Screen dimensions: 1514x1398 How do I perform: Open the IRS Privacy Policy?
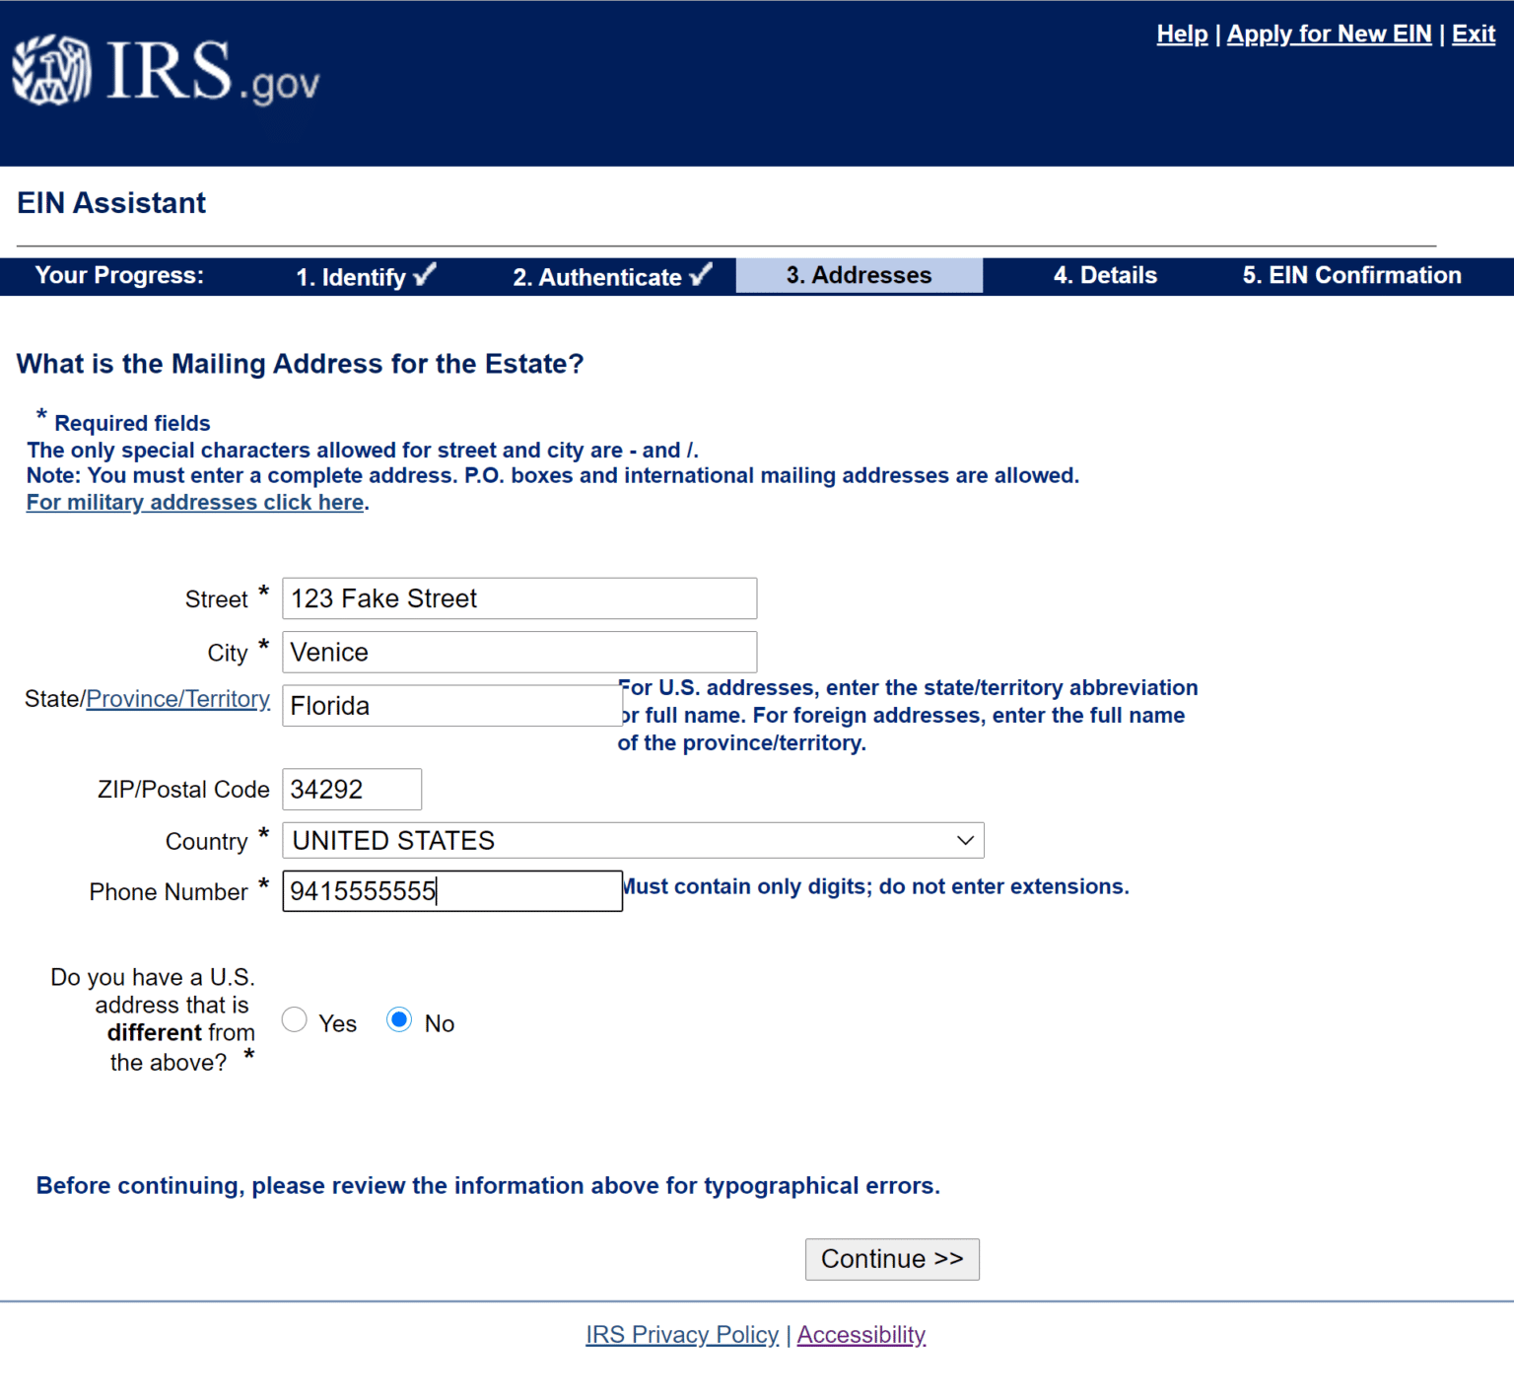(x=682, y=1334)
